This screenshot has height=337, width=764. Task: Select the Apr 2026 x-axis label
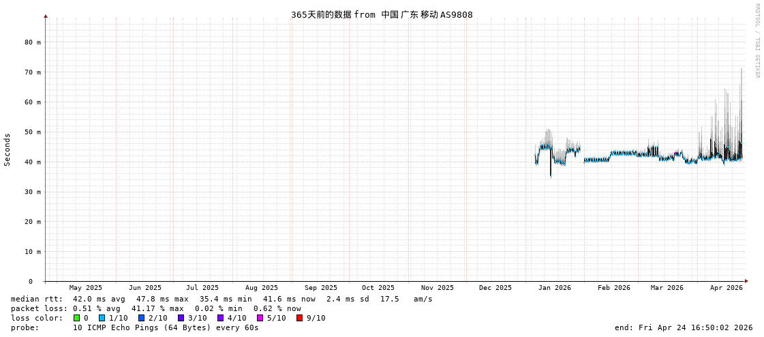726,288
